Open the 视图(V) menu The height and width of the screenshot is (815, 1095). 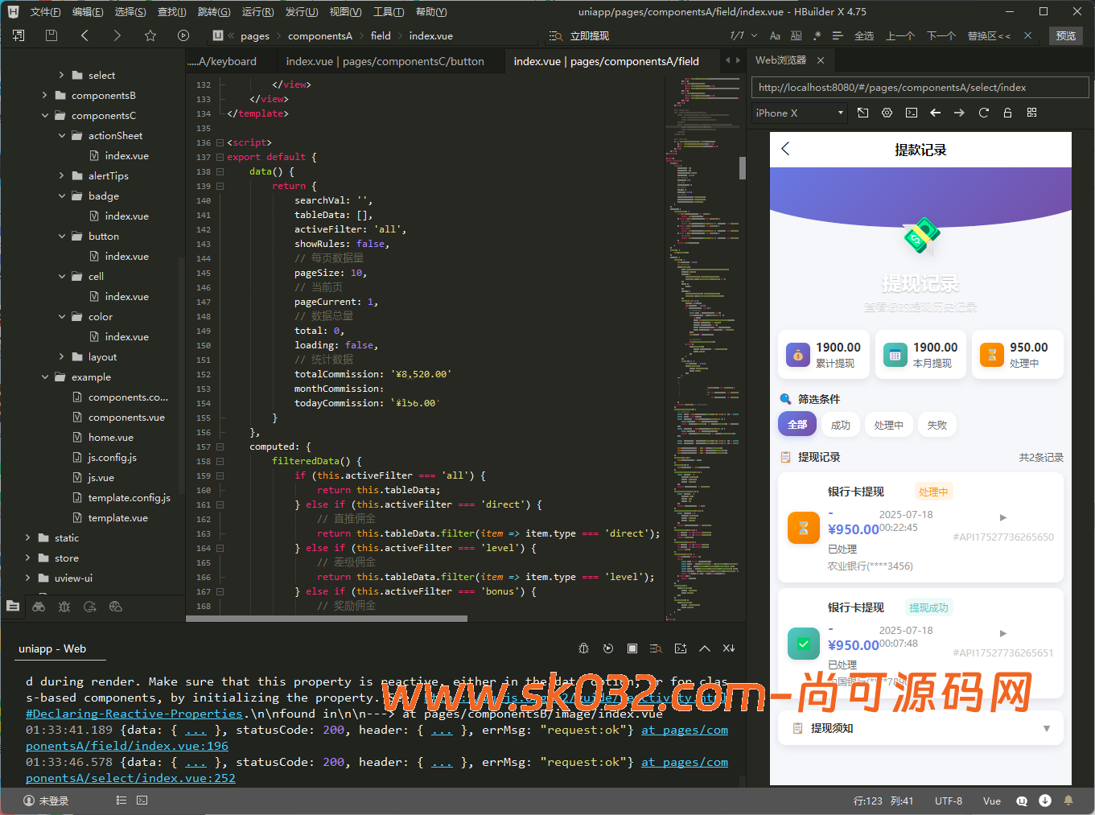pyautogui.click(x=345, y=11)
